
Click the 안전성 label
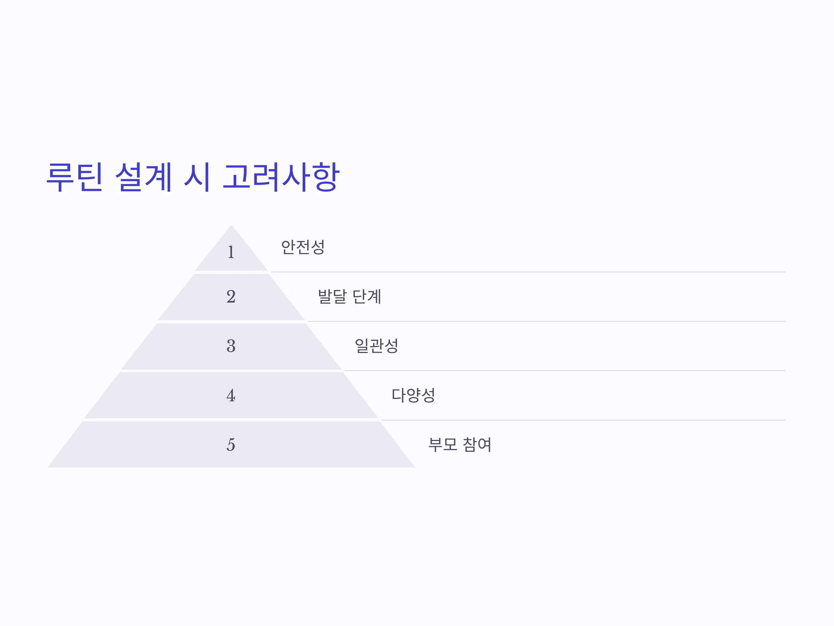[x=303, y=247]
